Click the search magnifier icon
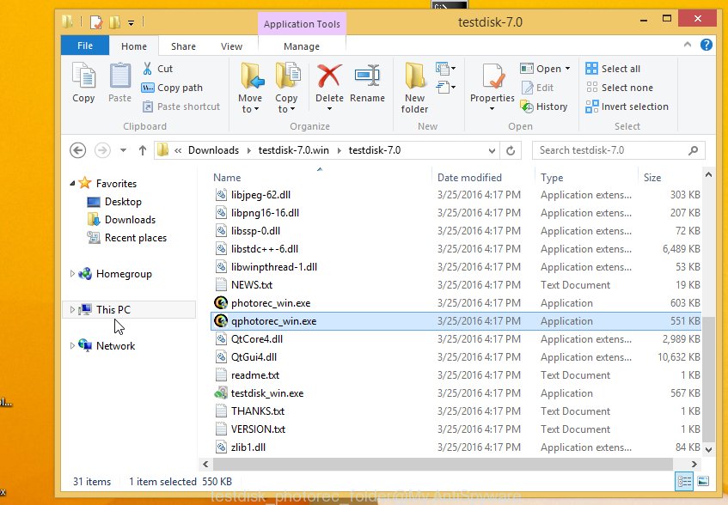Image resolution: width=728 pixels, height=505 pixels. [693, 150]
